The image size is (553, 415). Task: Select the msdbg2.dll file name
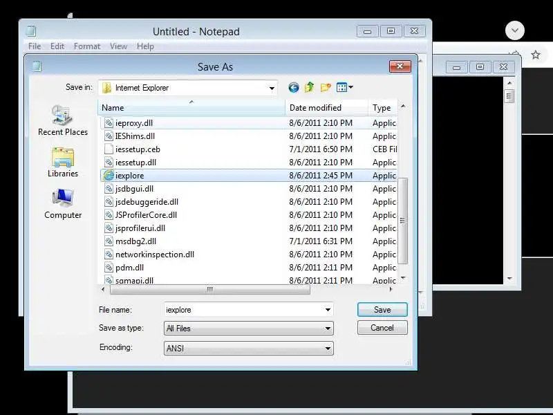point(135,241)
